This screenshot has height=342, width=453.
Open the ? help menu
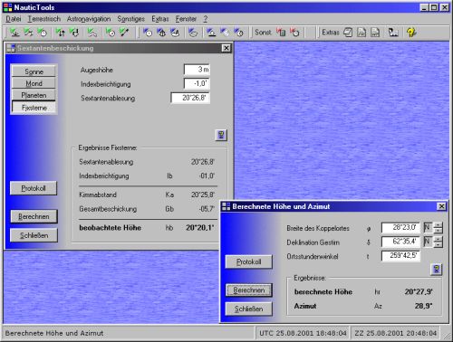pos(206,19)
